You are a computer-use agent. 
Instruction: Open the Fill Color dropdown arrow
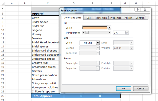point(109,28)
